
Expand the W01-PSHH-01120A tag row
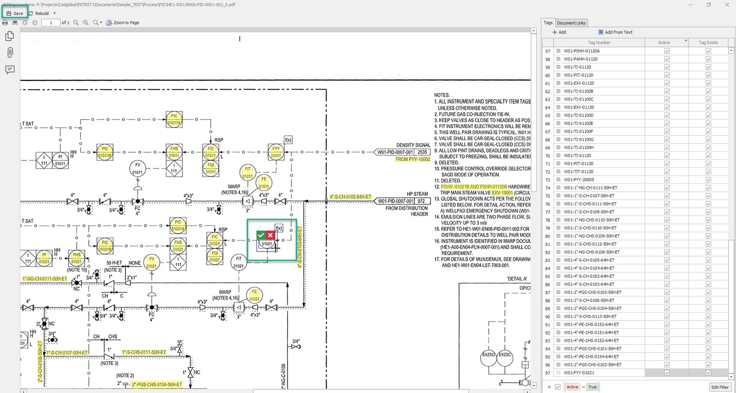coord(558,51)
